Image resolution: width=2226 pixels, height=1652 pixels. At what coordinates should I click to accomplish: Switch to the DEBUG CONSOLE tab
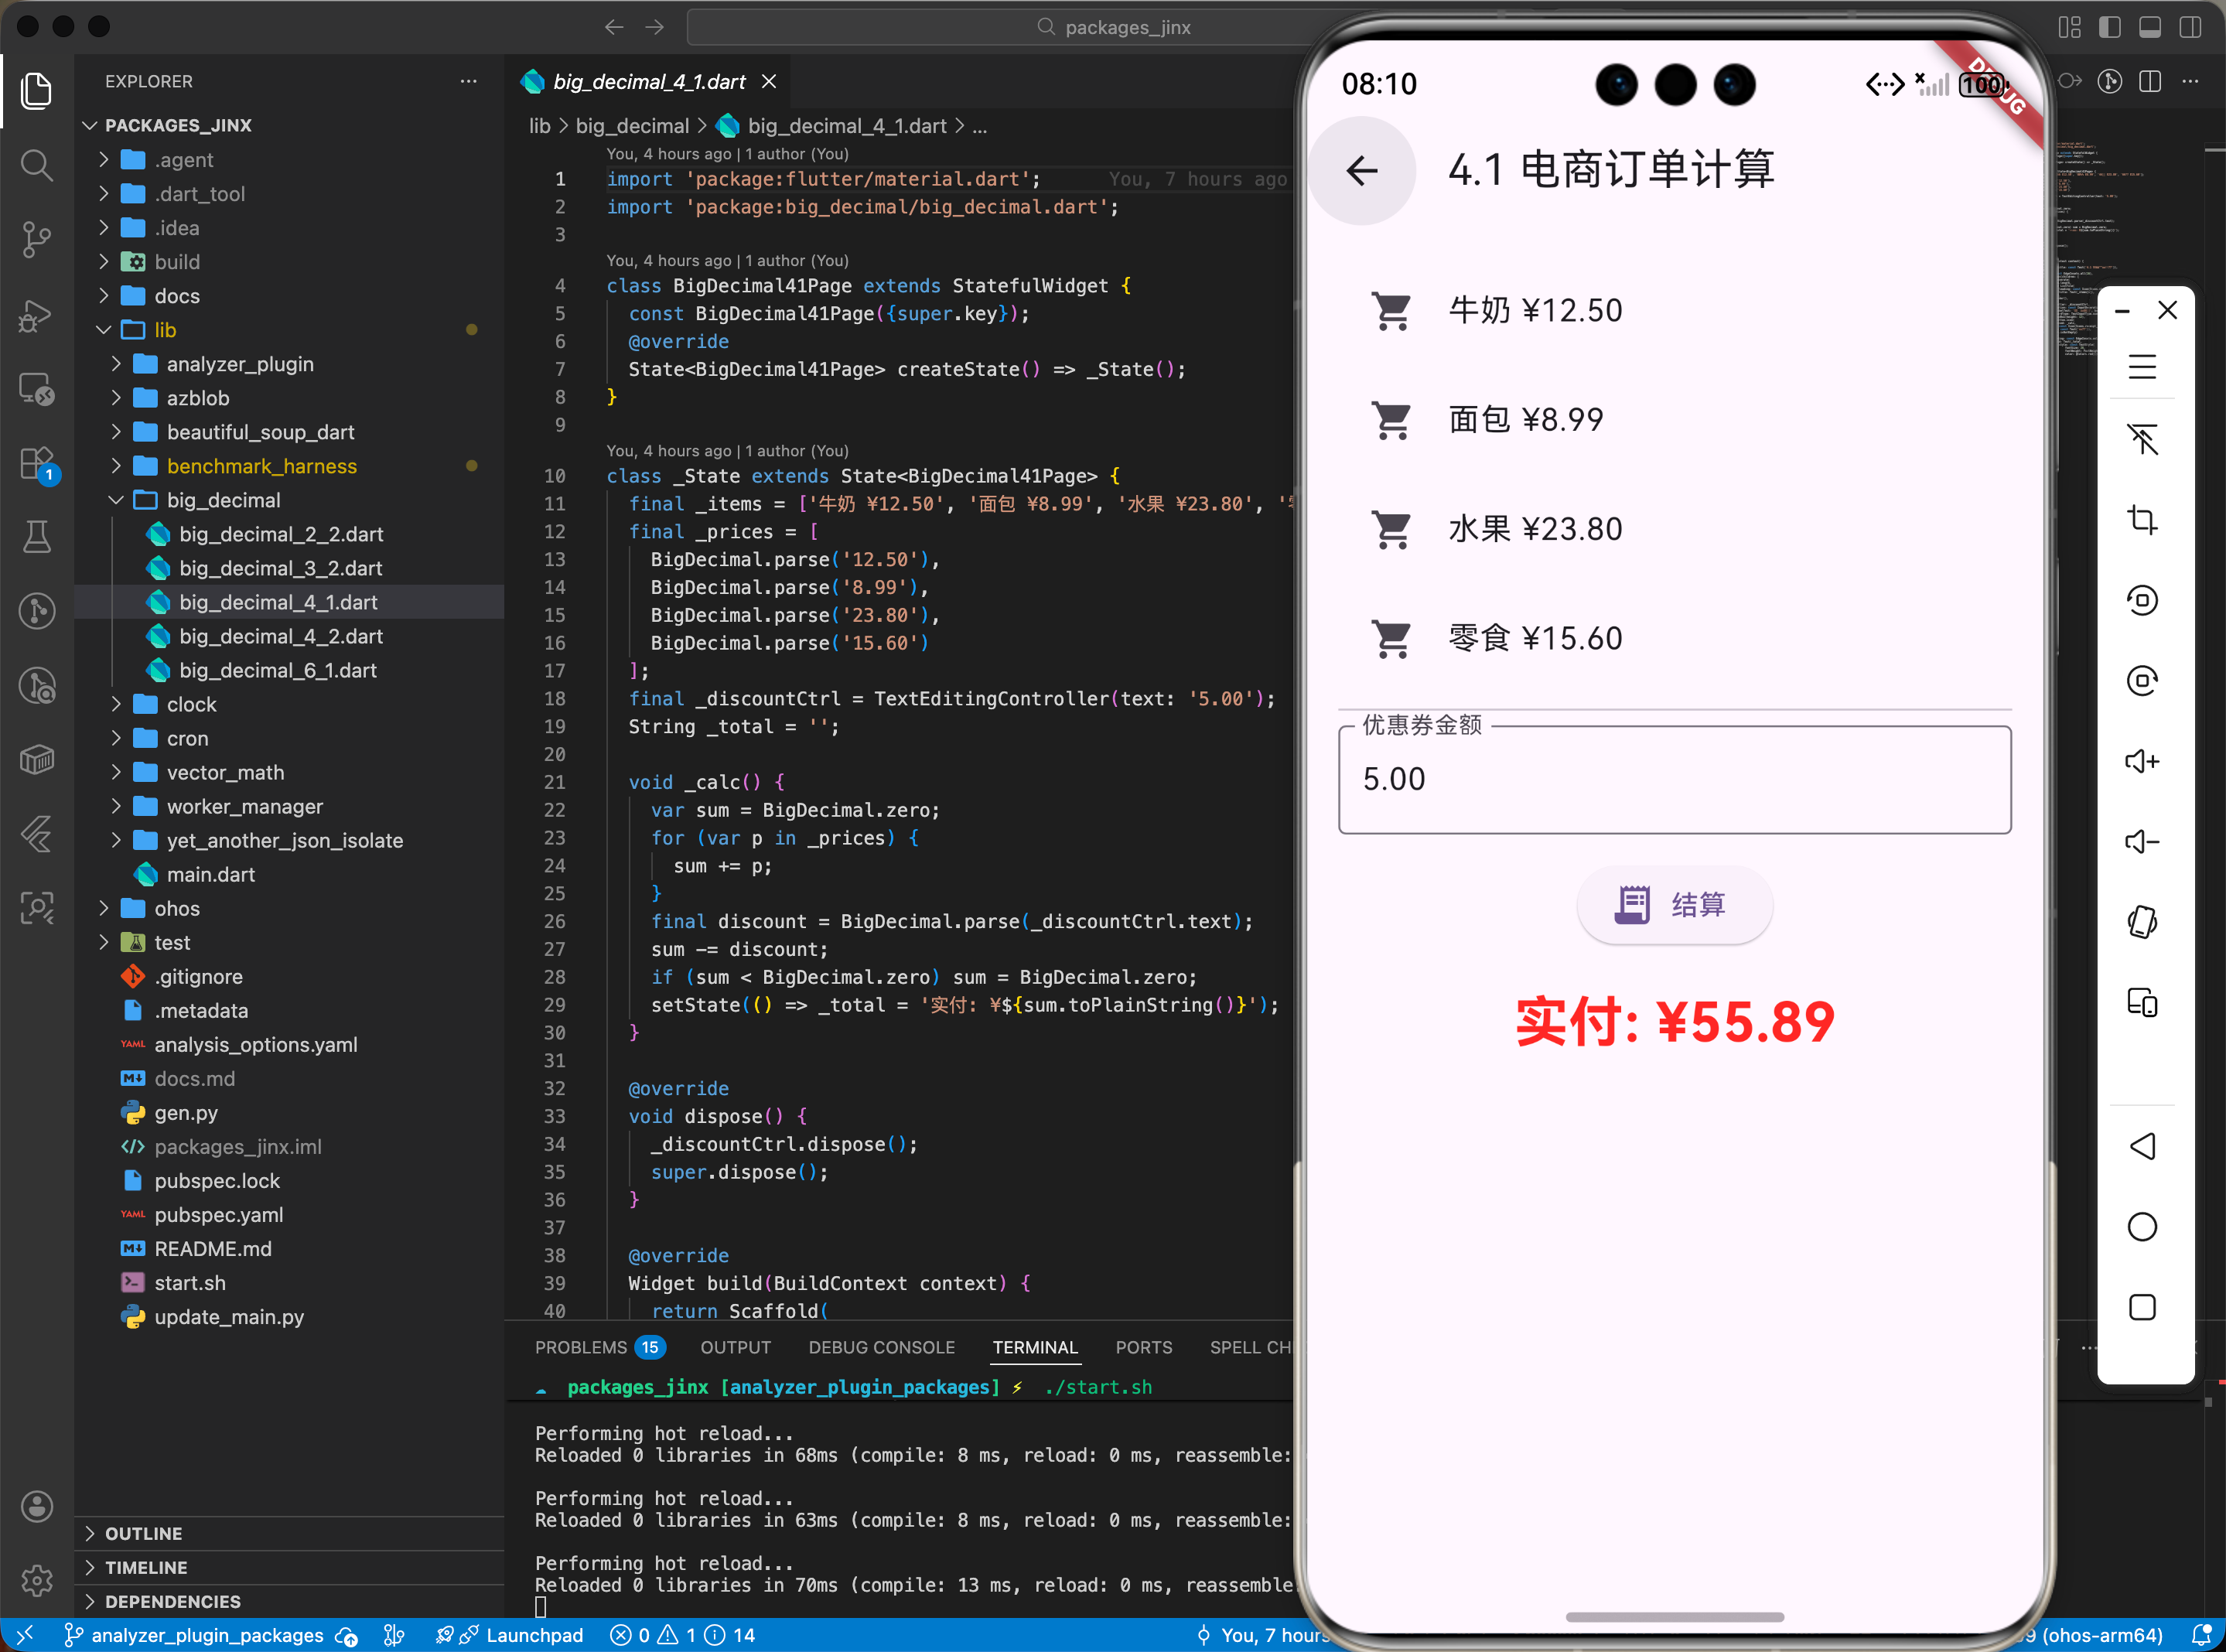[x=881, y=1347]
